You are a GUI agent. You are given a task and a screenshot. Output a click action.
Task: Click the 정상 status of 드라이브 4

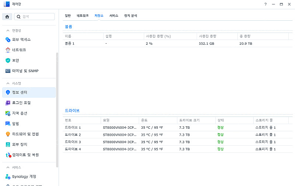pyautogui.click(x=220, y=149)
